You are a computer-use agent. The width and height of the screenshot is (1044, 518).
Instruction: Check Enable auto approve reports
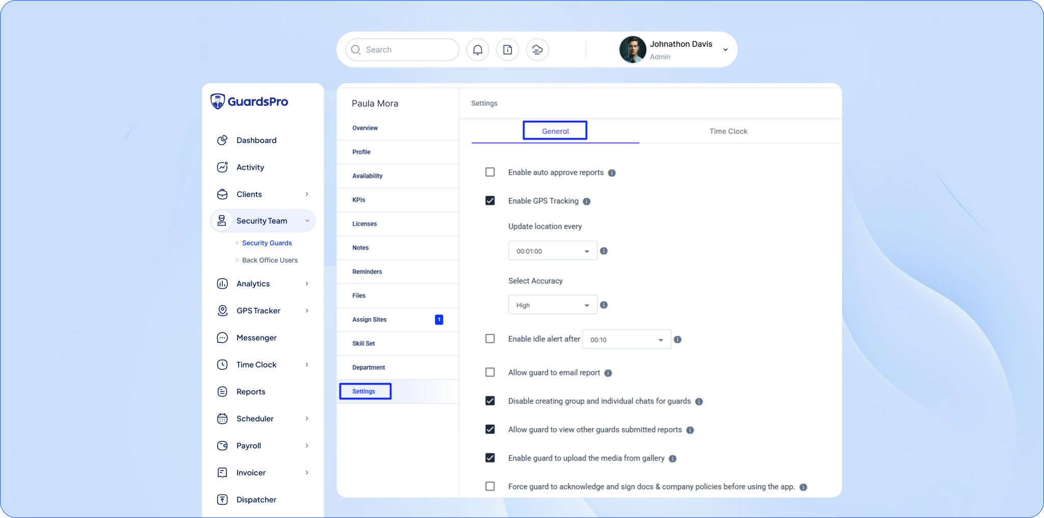pos(490,172)
